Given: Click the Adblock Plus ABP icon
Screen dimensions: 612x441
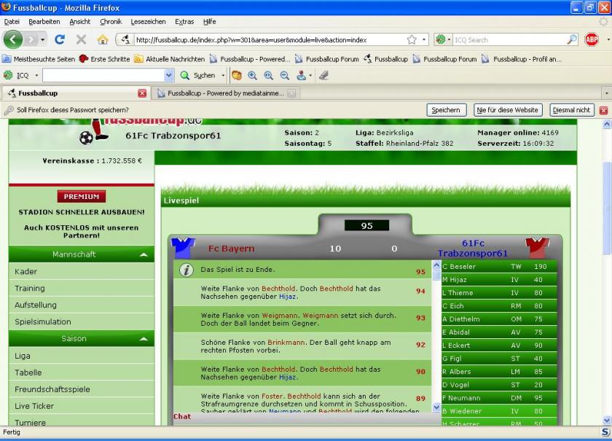Looking at the screenshot, I should point(591,39).
